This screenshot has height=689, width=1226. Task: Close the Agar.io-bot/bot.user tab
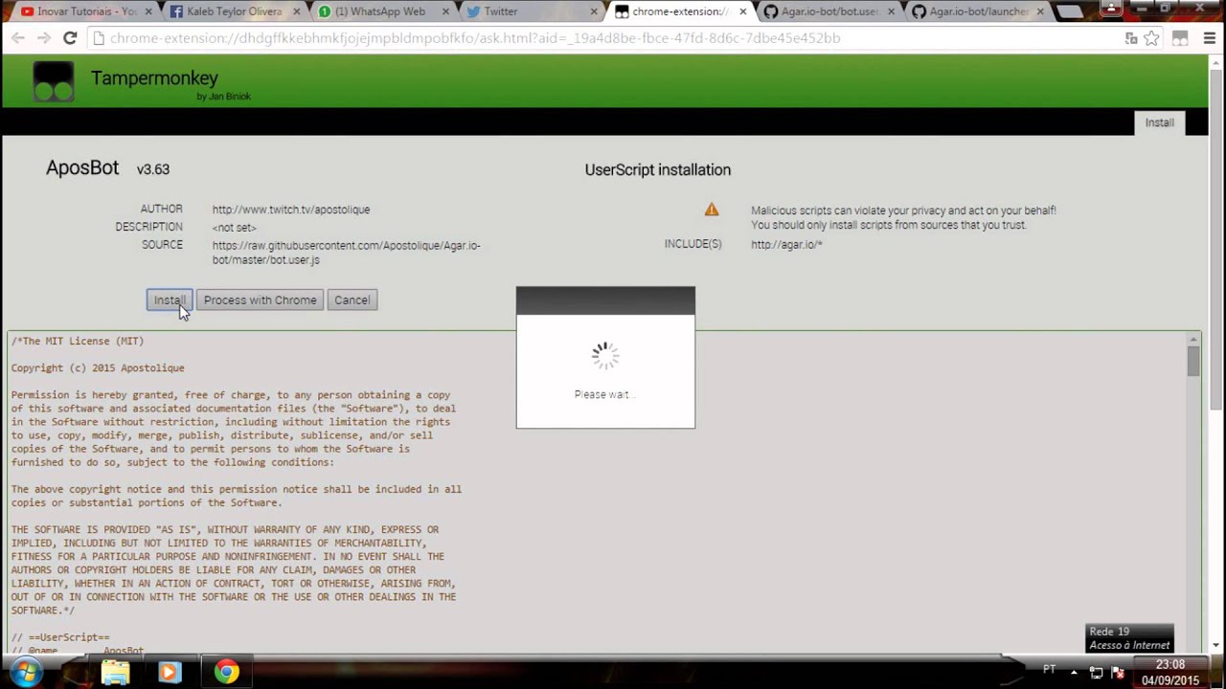[x=891, y=12]
